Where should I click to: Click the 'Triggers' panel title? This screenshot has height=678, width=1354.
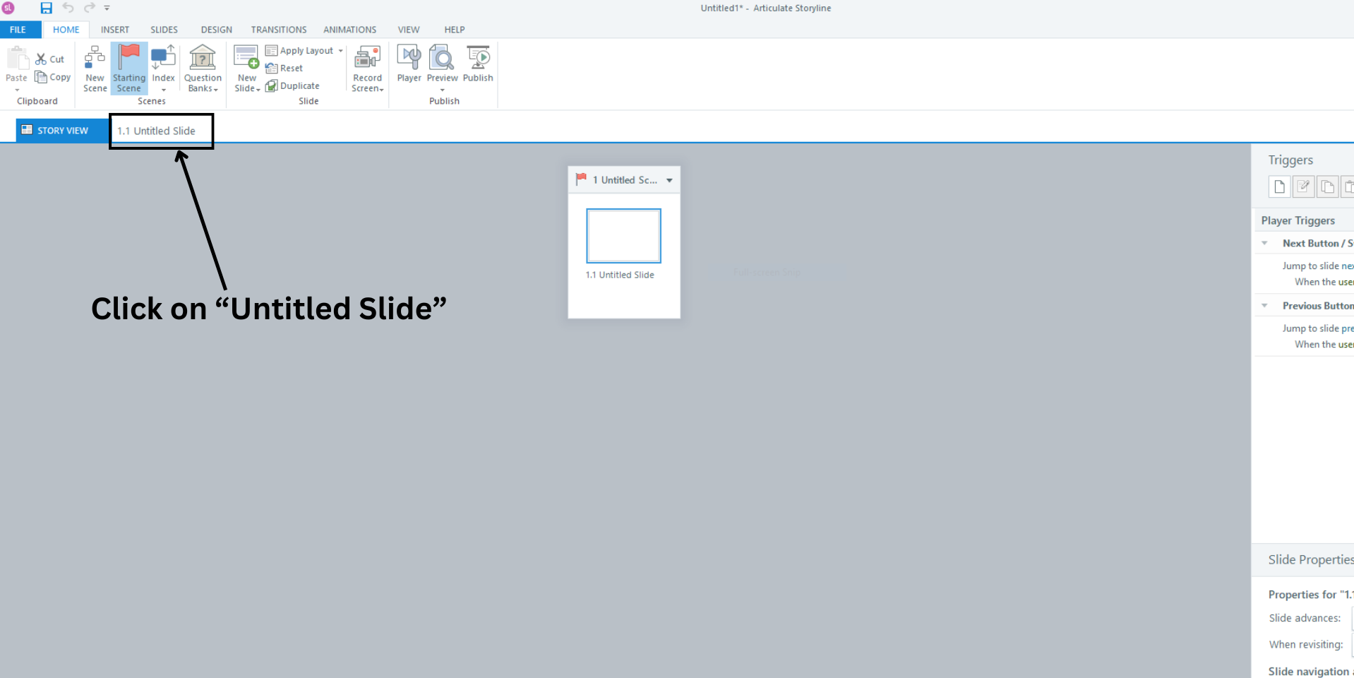(1290, 160)
